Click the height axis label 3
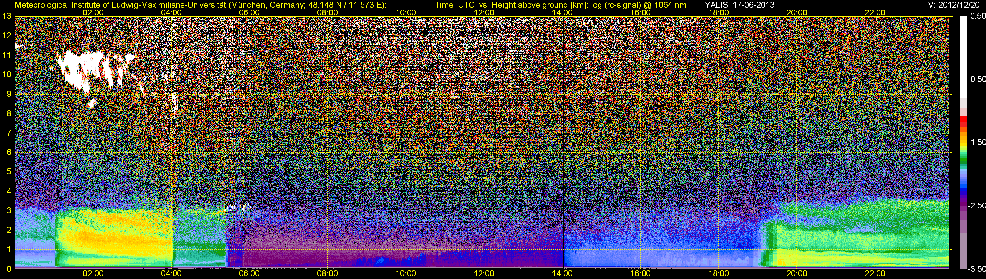986x279 pixels. point(9,211)
